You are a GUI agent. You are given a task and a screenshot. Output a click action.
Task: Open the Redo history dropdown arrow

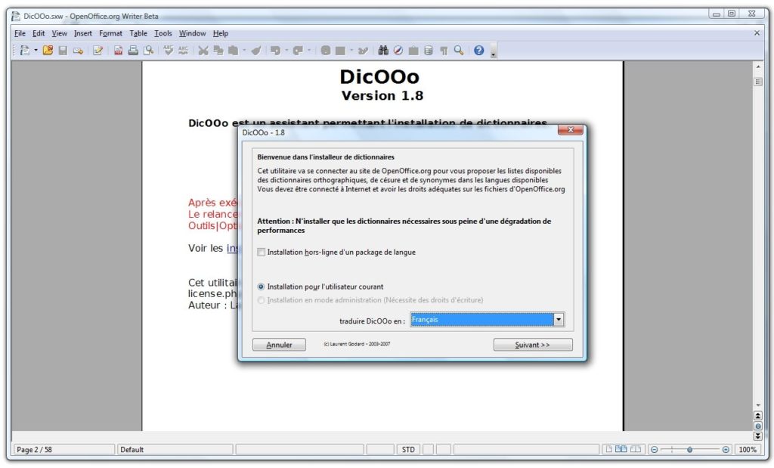309,51
